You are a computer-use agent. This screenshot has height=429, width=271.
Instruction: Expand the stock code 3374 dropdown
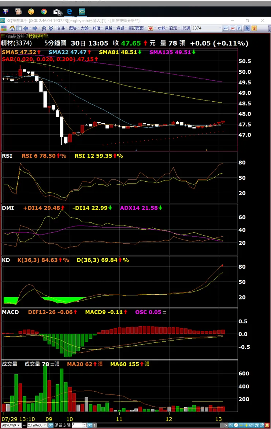[220, 28]
